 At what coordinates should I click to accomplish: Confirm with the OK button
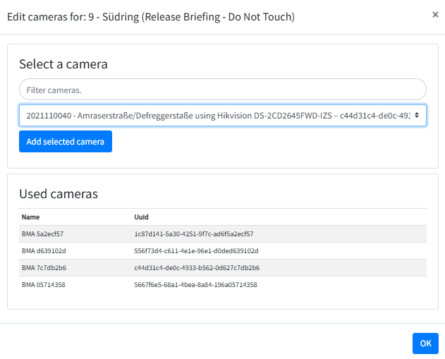click(425, 343)
